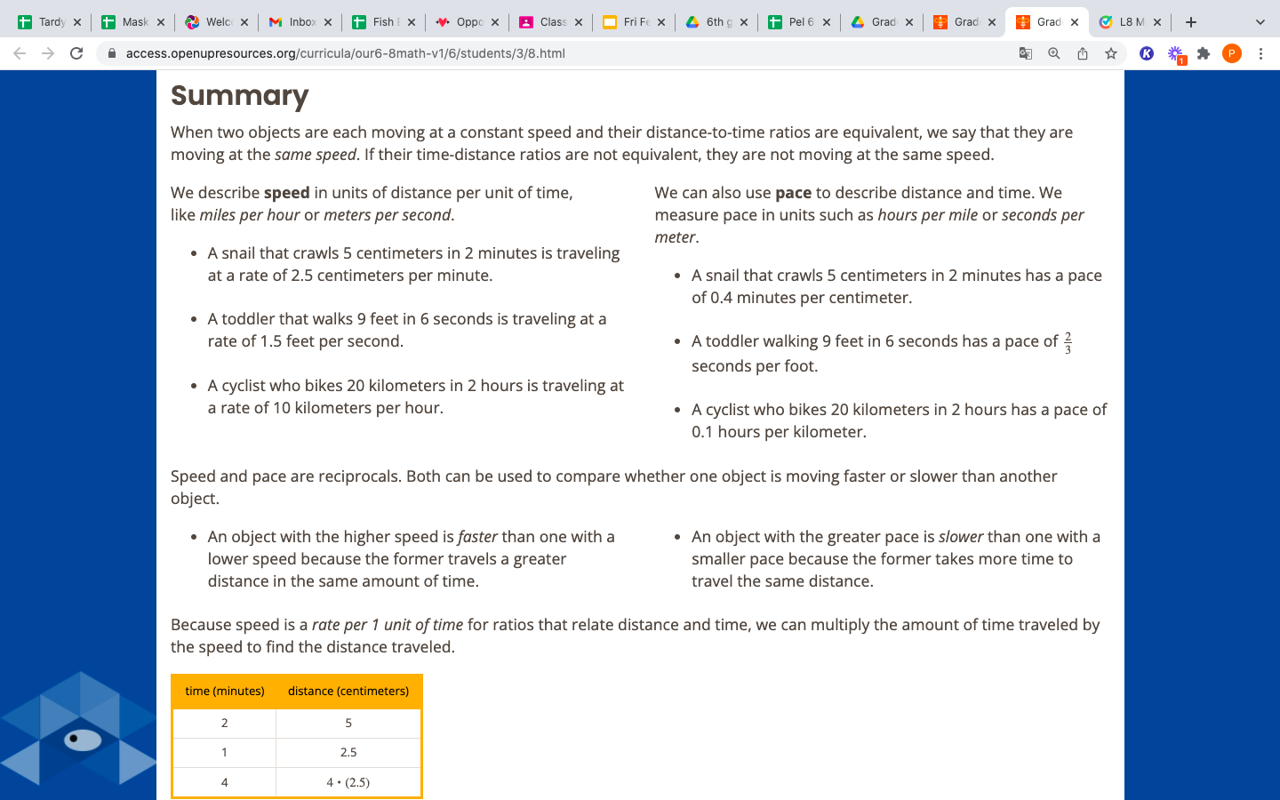
Task: Bookmark this page with the star icon
Action: click(1110, 53)
